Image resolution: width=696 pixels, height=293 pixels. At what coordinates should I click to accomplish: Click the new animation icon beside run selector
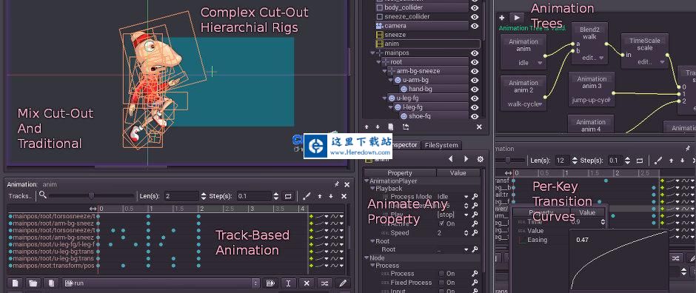click(x=15, y=283)
